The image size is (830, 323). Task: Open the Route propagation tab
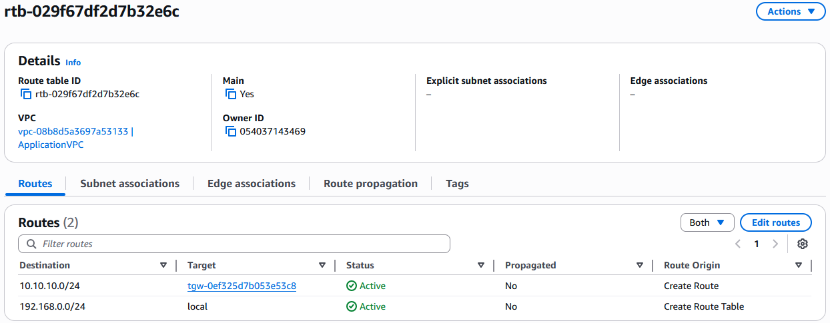pyautogui.click(x=370, y=184)
